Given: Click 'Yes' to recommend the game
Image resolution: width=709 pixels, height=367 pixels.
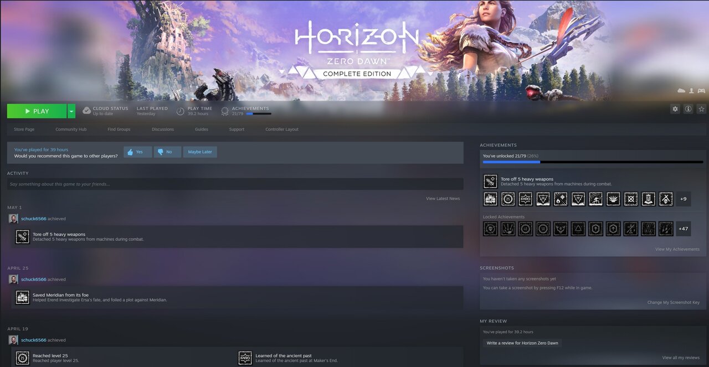Looking at the screenshot, I should click(137, 152).
